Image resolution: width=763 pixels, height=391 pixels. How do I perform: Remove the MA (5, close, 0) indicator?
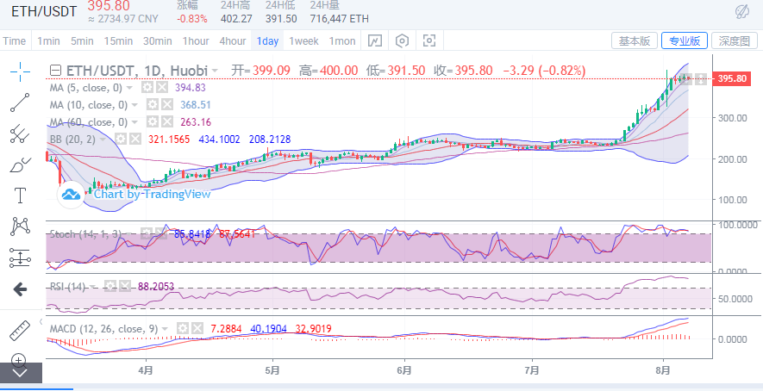pos(161,88)
